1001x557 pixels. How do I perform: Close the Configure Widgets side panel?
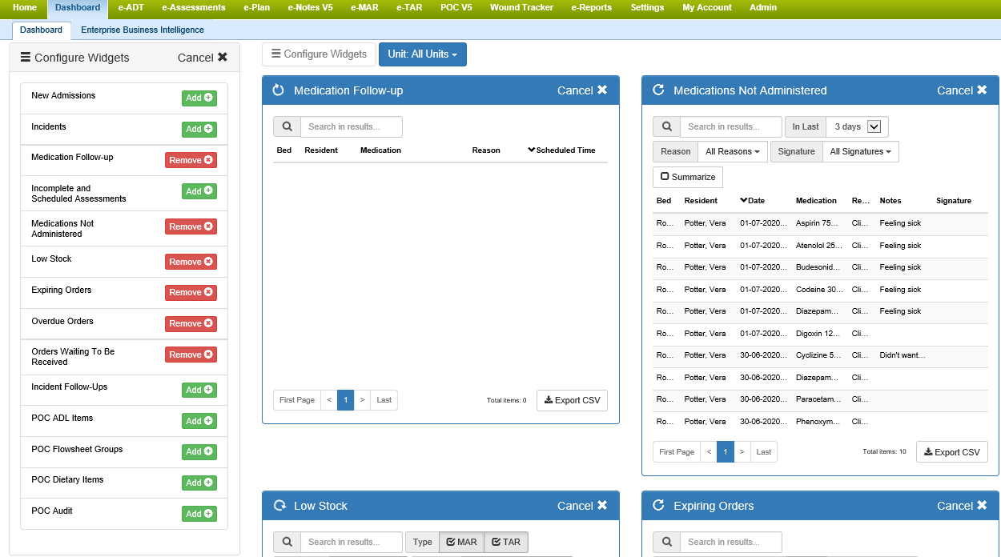click(x=203, y=58)
